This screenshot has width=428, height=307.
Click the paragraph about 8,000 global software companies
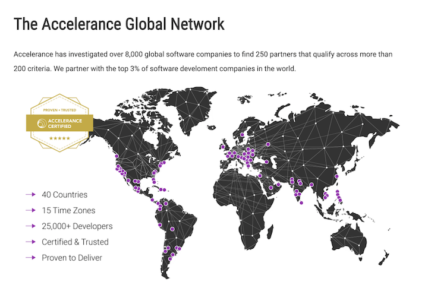pos(203,61)
